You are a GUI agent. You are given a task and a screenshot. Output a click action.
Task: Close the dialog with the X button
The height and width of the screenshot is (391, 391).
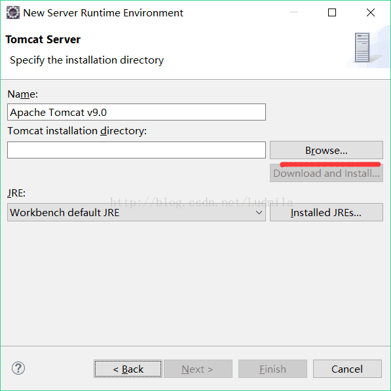[x=371, y=12]
